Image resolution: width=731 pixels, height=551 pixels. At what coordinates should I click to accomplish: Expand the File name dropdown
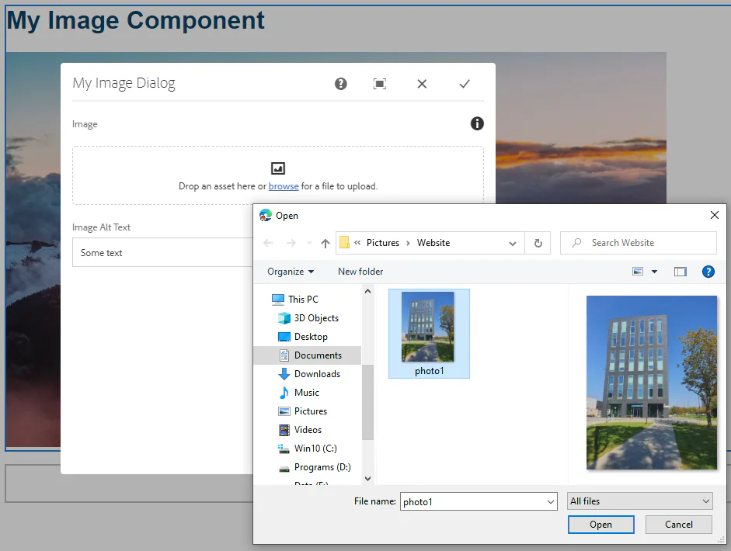(x=551, y=501)
